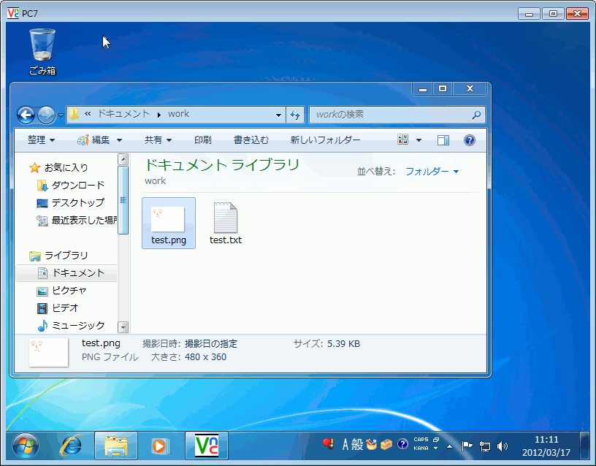Click the Help question mark icon in the toolbar
Image resolution: width=596 pixels, height=466 pixels.
pyautogui.click(x=469, y=140)
